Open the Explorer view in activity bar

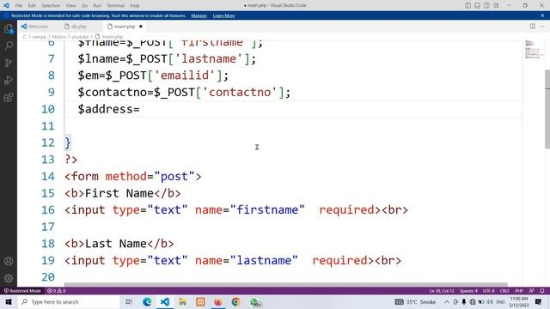point(9,28)
